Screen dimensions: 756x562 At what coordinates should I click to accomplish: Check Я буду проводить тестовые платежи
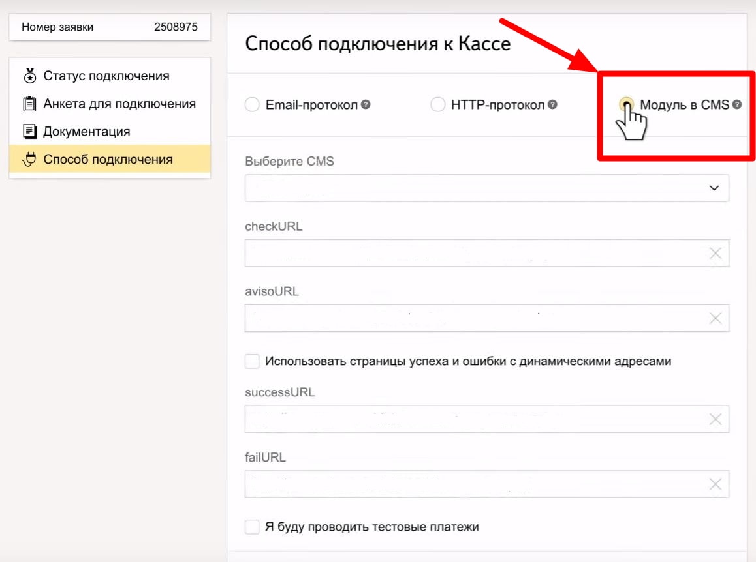pyautogui.click(x=252, y=527)
